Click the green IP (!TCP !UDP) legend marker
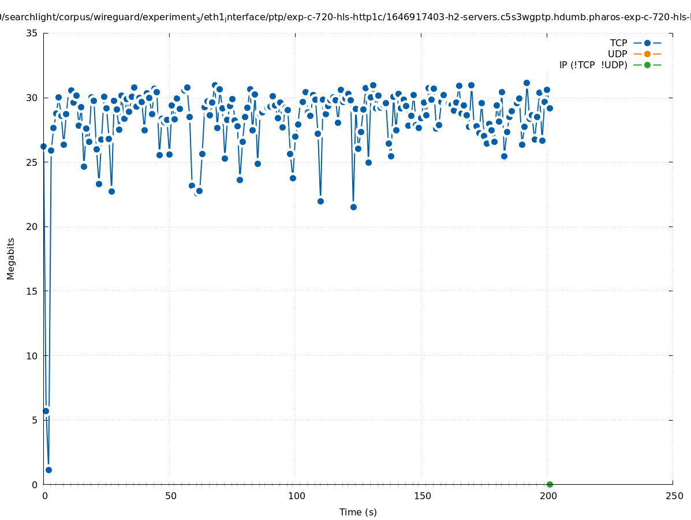691x520 pixels. pos(647,65)
